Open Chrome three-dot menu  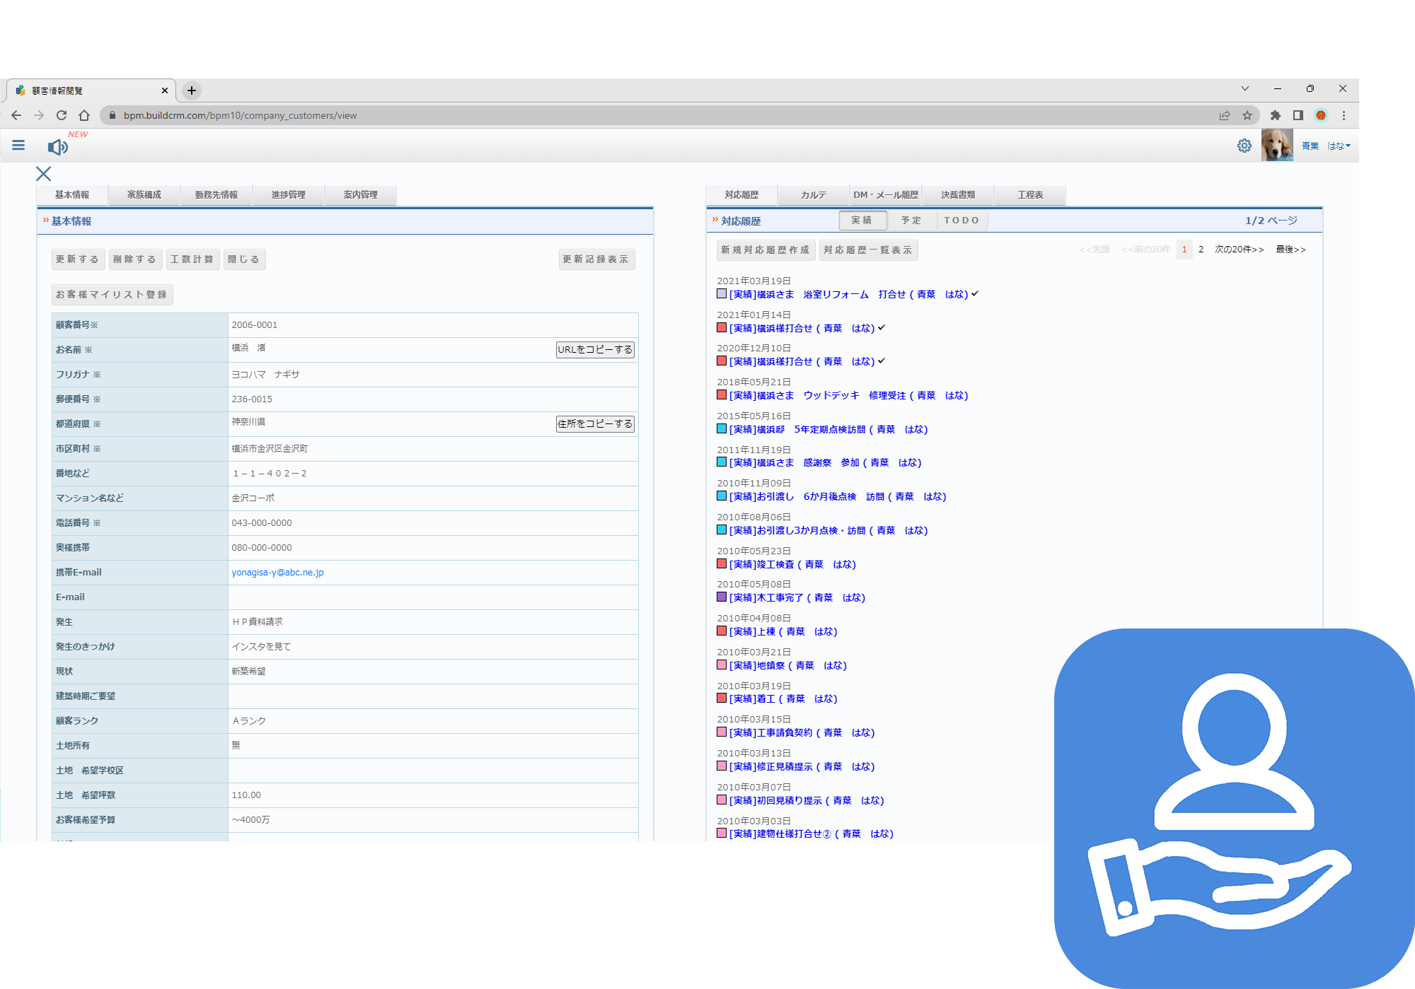click(x=1344, y=115)
